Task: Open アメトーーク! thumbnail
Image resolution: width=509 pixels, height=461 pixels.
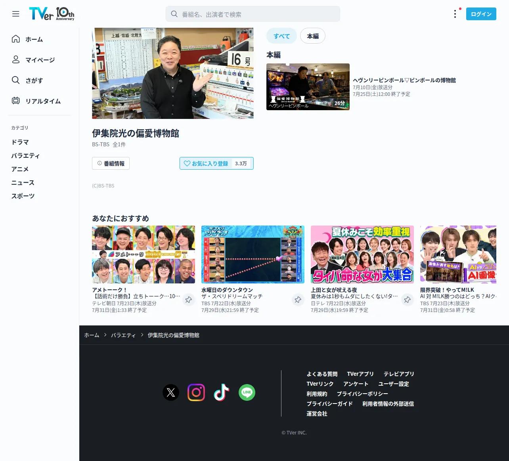Action: click(x=144, y=254)
